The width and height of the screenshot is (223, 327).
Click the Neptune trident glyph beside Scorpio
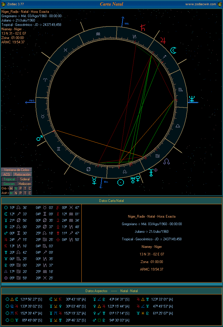click(192, 99)
